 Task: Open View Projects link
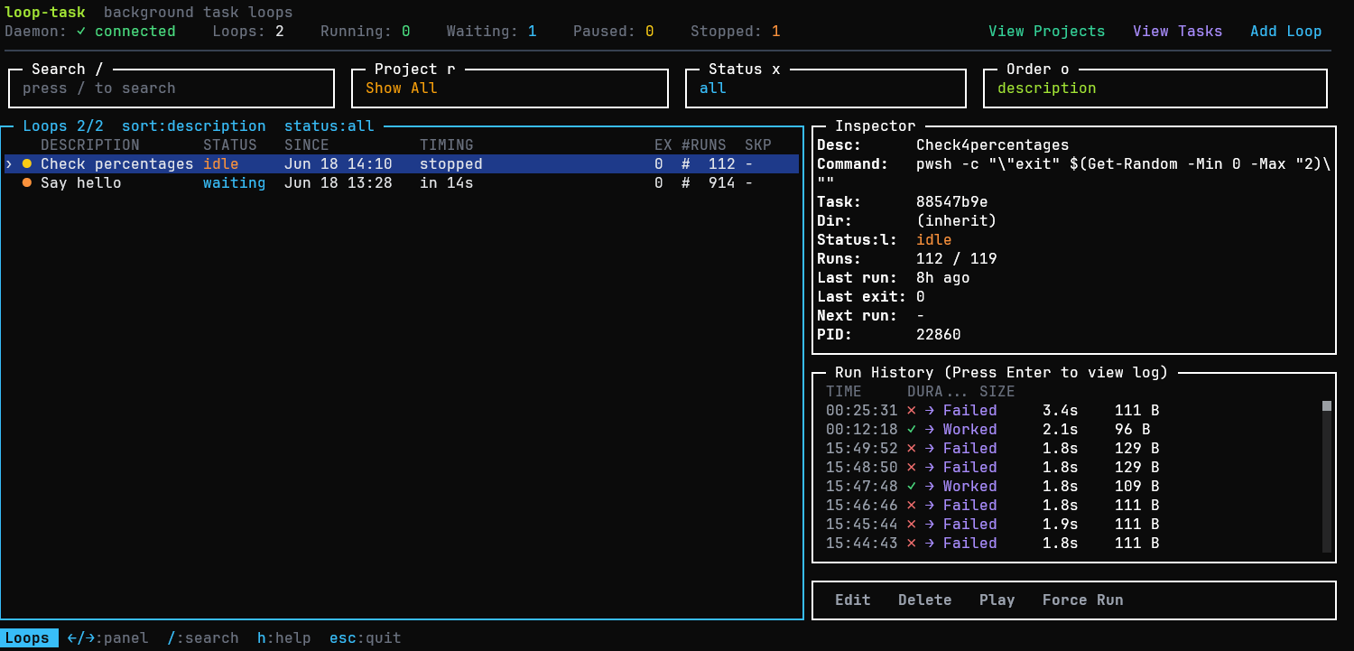click(1046, 31)
